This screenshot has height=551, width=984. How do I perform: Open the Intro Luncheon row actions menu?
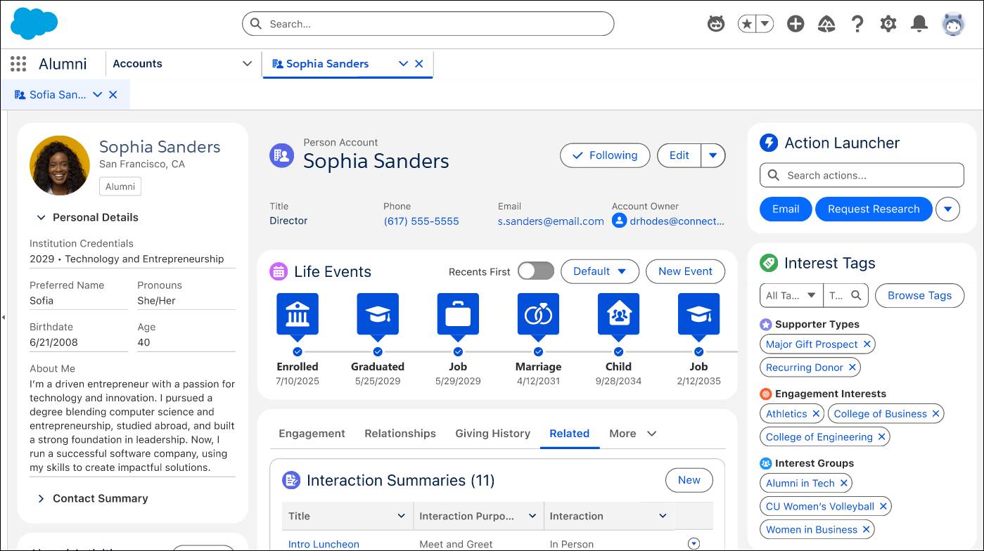[694, 544]
